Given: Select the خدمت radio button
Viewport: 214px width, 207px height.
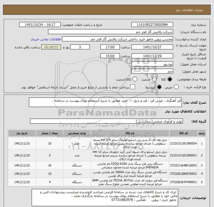Looking at the screenshot, I should [154, 79].
